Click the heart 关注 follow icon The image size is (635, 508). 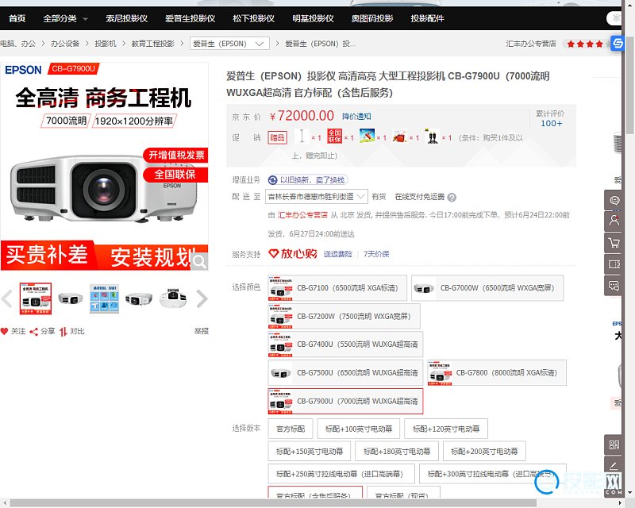click(x=5, y=331)
